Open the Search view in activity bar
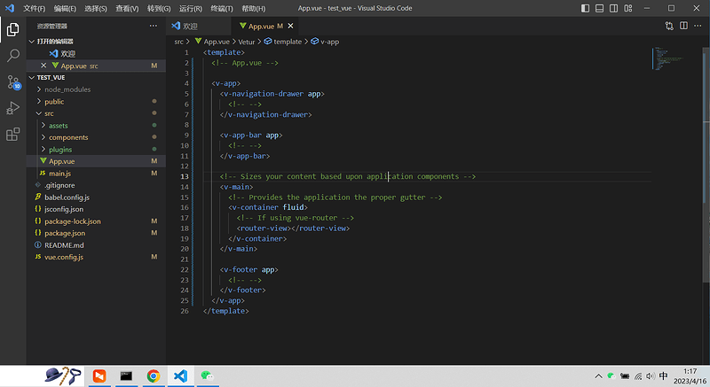Screen dimensions: 710x387 coord(12,56)
